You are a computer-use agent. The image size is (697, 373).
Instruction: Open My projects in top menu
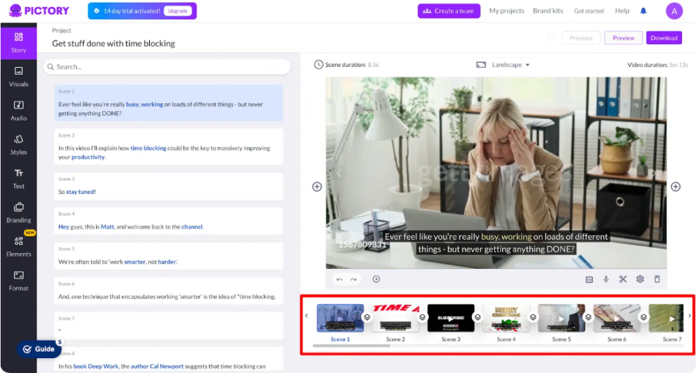(507, 11)
